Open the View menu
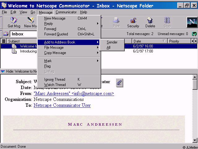 pyautogui.click(x=24, y=12)
